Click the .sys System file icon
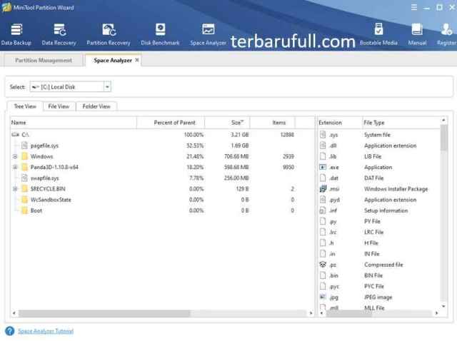Viewport: 457px width, 341px height. (323, 135)
